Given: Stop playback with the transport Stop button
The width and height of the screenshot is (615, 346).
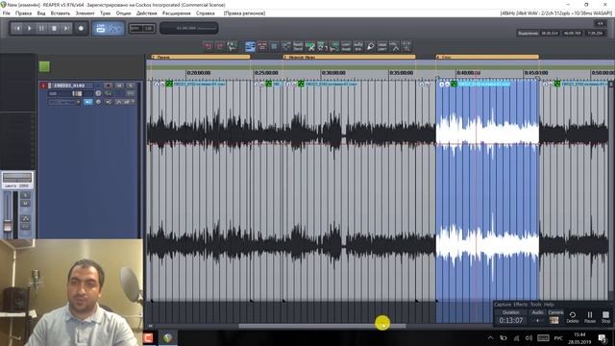Looking at the screenshot, I should tap(54, 28).
